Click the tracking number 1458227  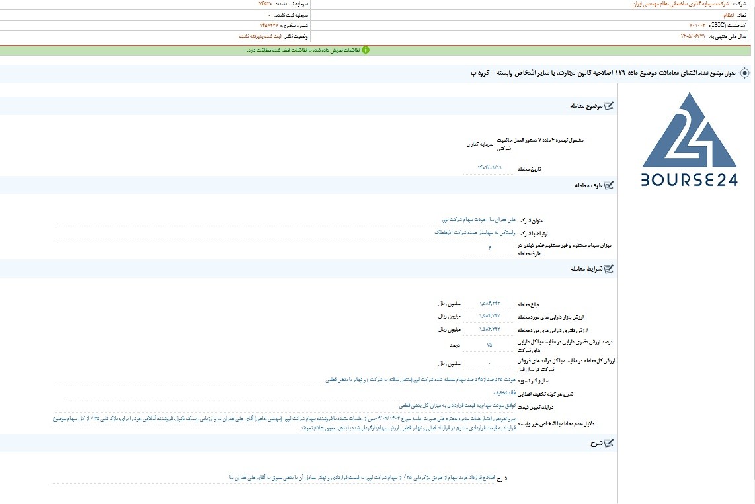(269, 26)
